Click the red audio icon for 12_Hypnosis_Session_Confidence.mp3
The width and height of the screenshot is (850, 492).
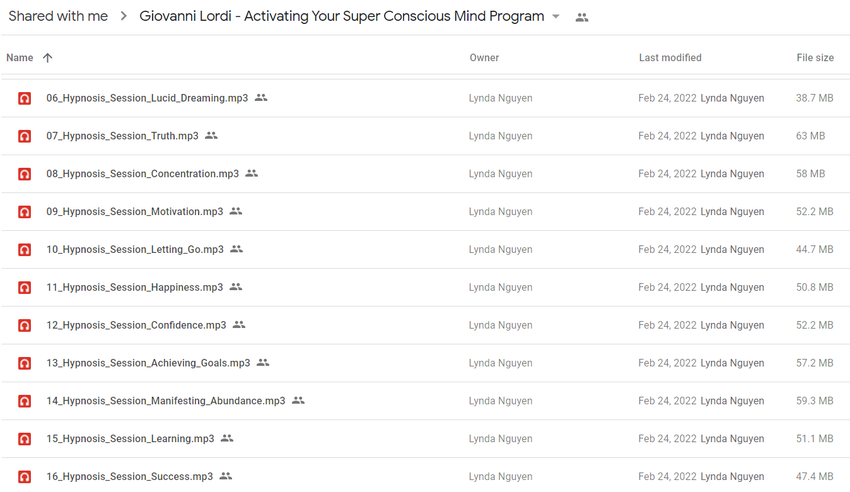tap(25, 325)
